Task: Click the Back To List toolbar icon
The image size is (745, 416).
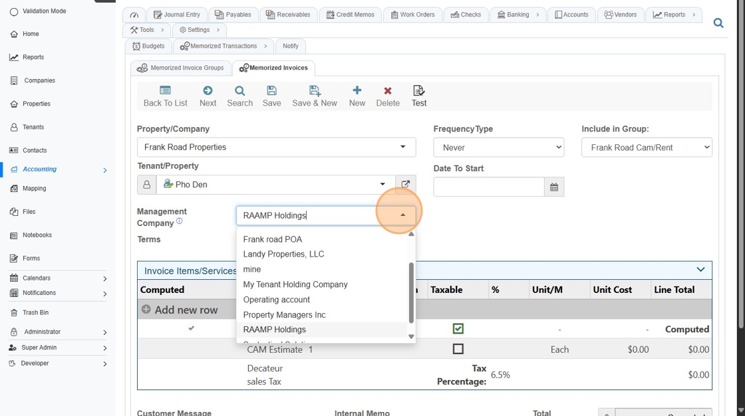Action: pyautogui.click(x=166, y=90)
